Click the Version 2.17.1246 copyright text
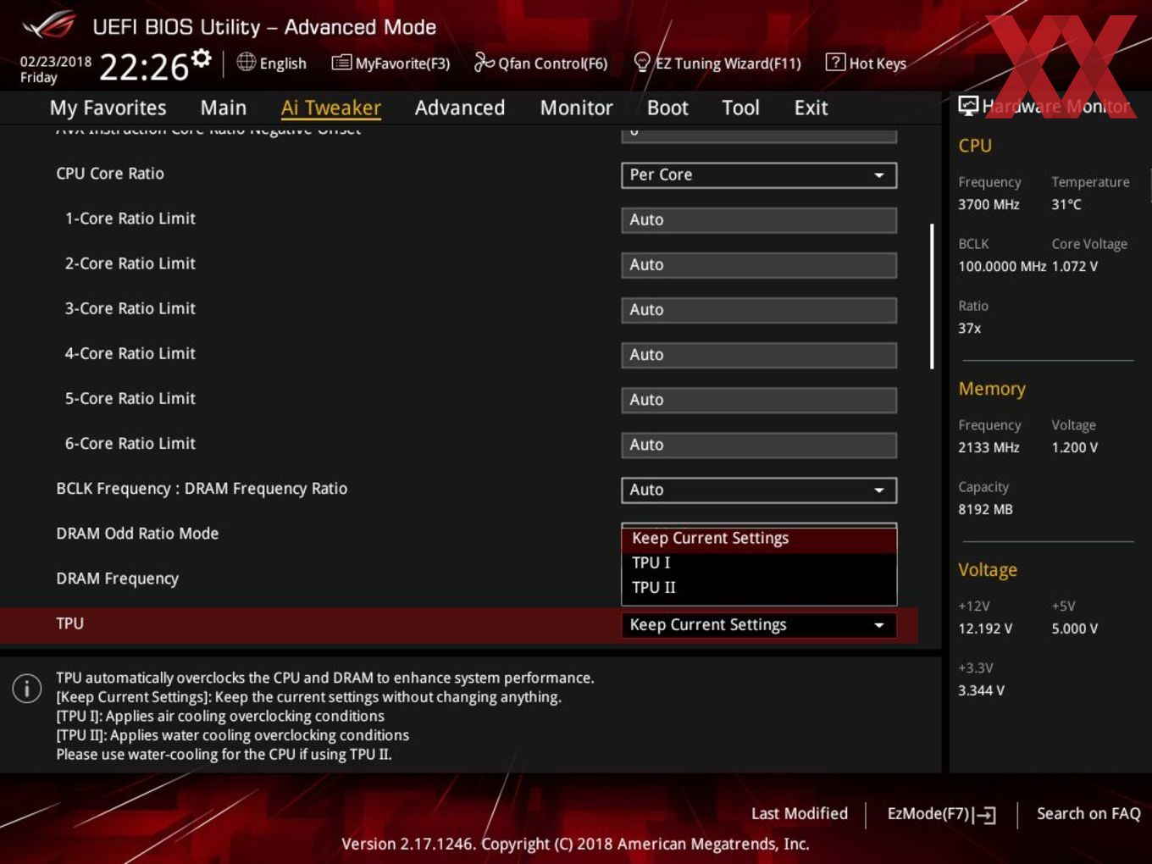The image size is (1152, 864). (575, 844)
